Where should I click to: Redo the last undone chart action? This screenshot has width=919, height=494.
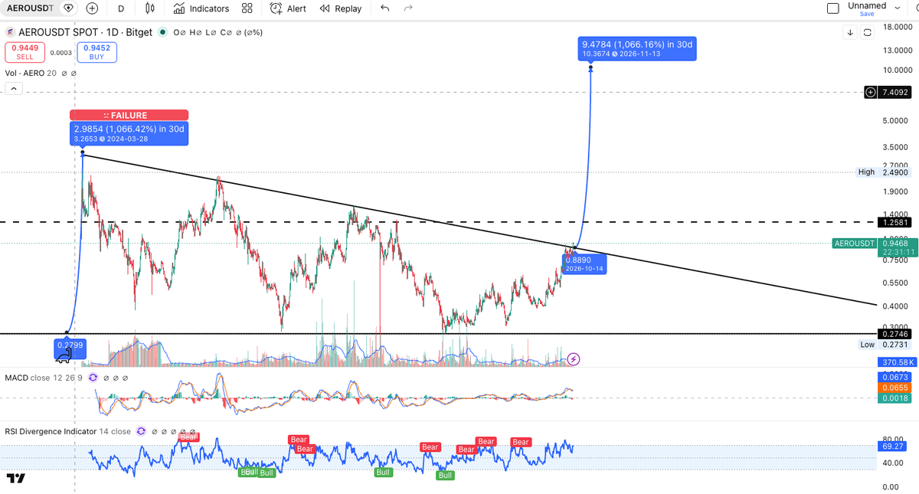[x=408, y=8]
